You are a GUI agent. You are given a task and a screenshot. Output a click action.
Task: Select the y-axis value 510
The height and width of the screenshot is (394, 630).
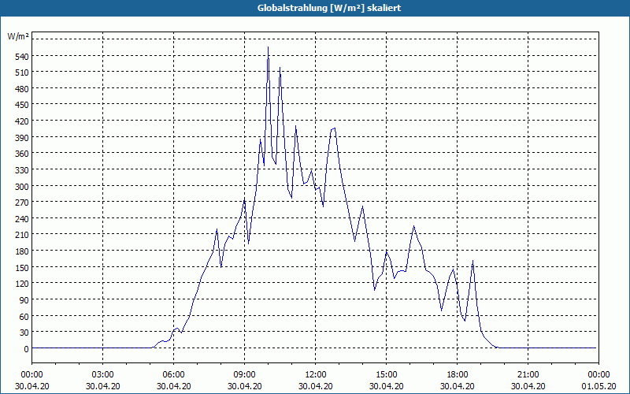(22, 72)
